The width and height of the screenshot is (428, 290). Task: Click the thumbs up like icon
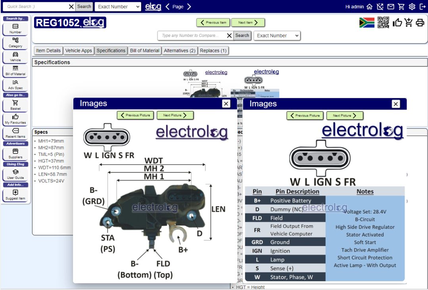(x=397, y=23)
